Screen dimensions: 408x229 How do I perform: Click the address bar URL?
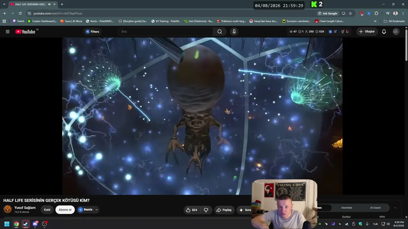tap(58, 13)
